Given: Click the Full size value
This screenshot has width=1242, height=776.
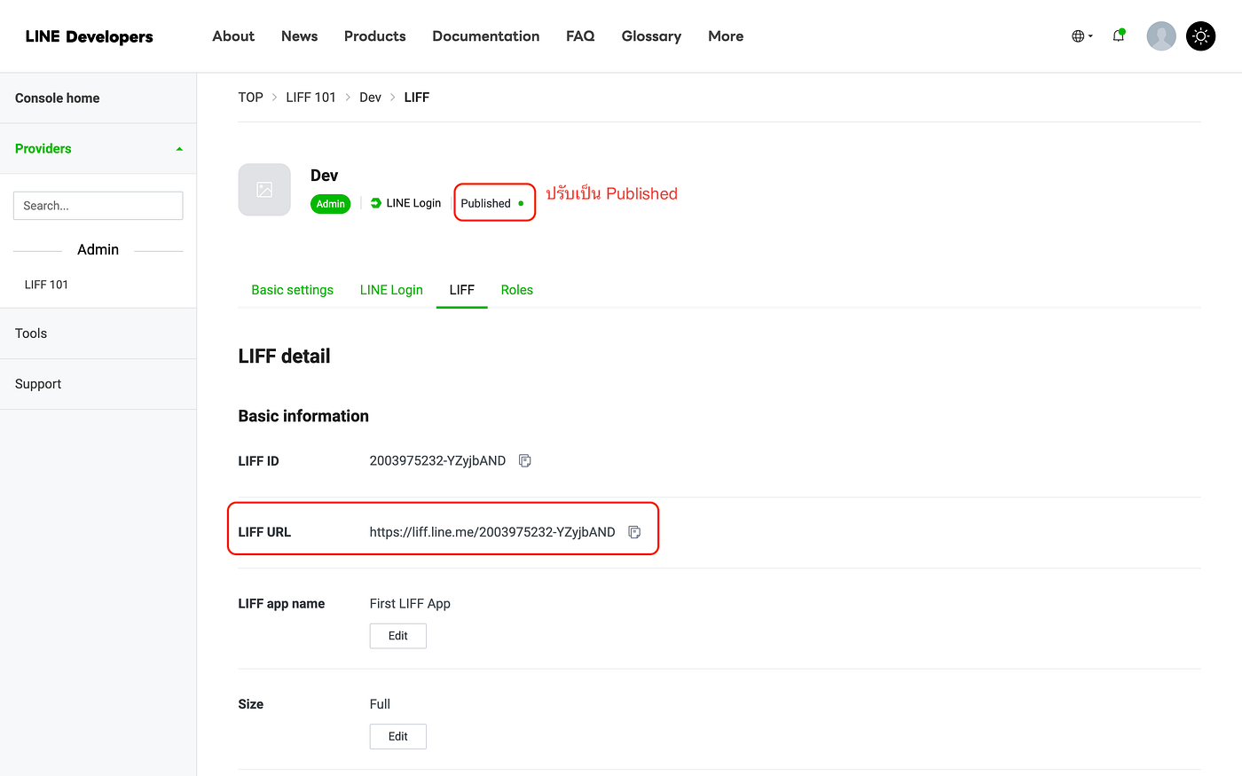Looking at the screenshot, I should 380,704.
